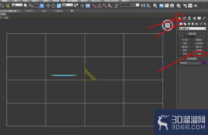Toggle the Window/Crossing selection button

[42, 6]
